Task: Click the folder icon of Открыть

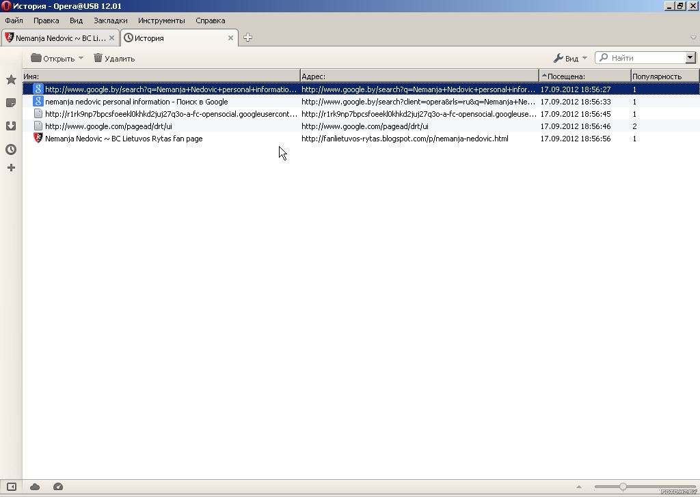Action: coord(36,58)
